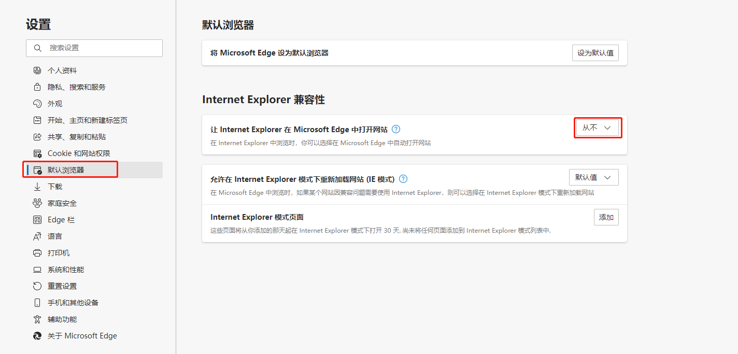Click the Edge logo beside 关于 Microsoft Edge
Screen dimensions: 738x354
tap(37, 336)
